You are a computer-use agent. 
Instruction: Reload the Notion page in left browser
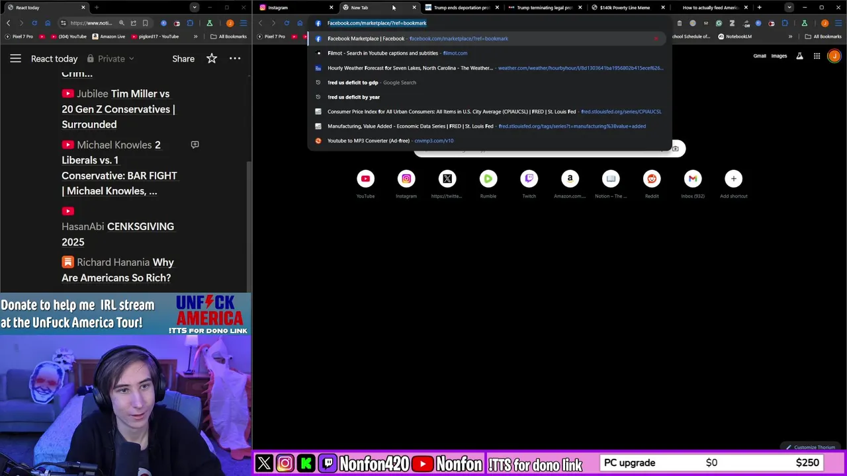pos(34,23)
